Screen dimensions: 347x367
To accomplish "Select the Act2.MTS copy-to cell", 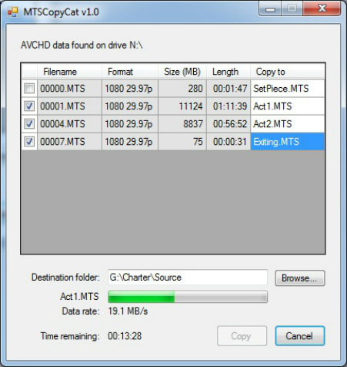I will point(288,124).
